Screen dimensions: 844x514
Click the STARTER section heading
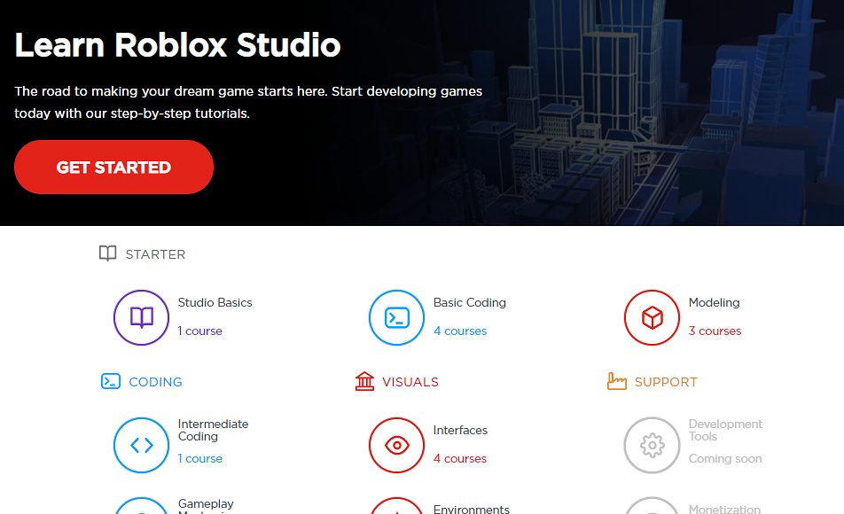[155, 254]
